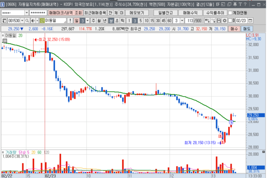Click the window number 1 icon in title bar
This screenshot has width=267, height=178.
pos(2,4)
